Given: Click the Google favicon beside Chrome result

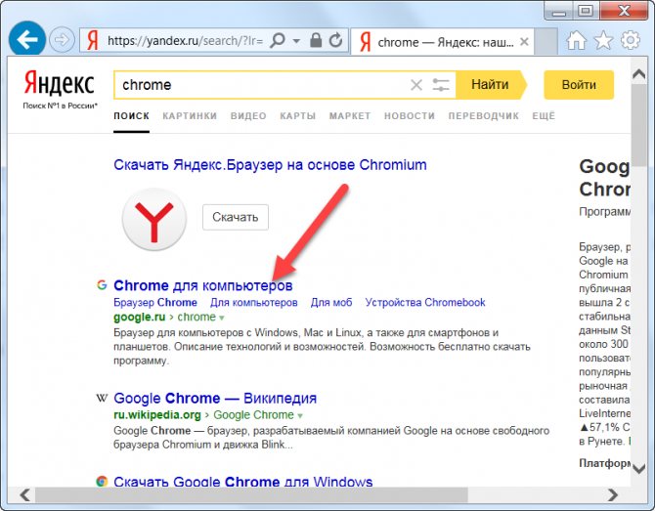Looking at the screenshot, I should (102, 285).
